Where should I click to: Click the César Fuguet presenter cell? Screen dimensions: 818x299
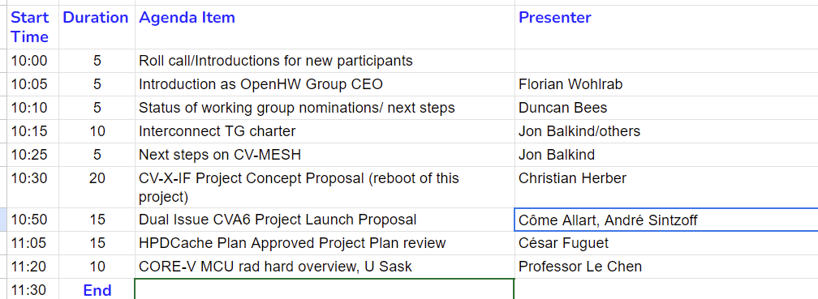click(666, 243)
